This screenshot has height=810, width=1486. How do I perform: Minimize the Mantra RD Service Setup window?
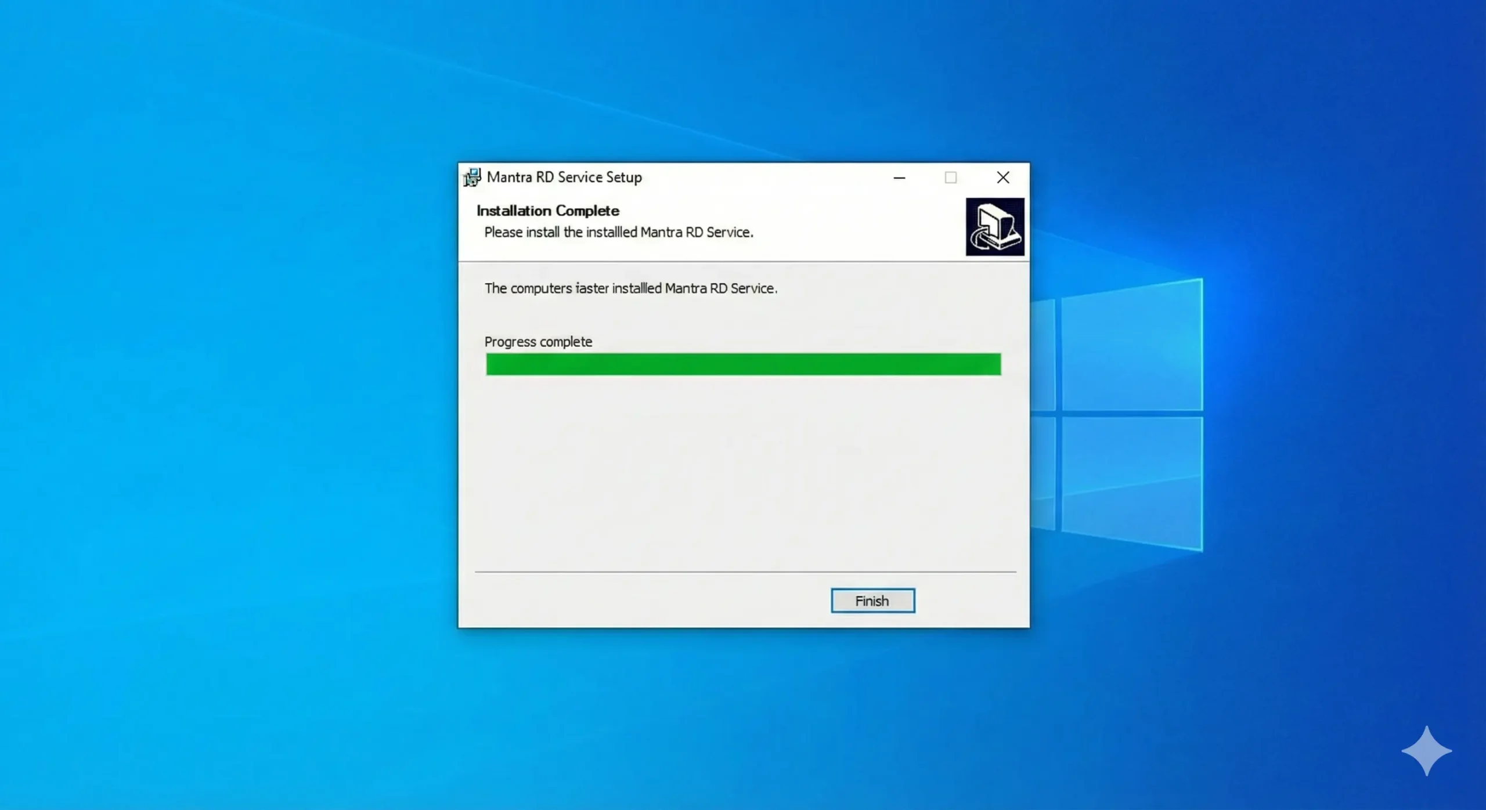click(x=899, y=178)
